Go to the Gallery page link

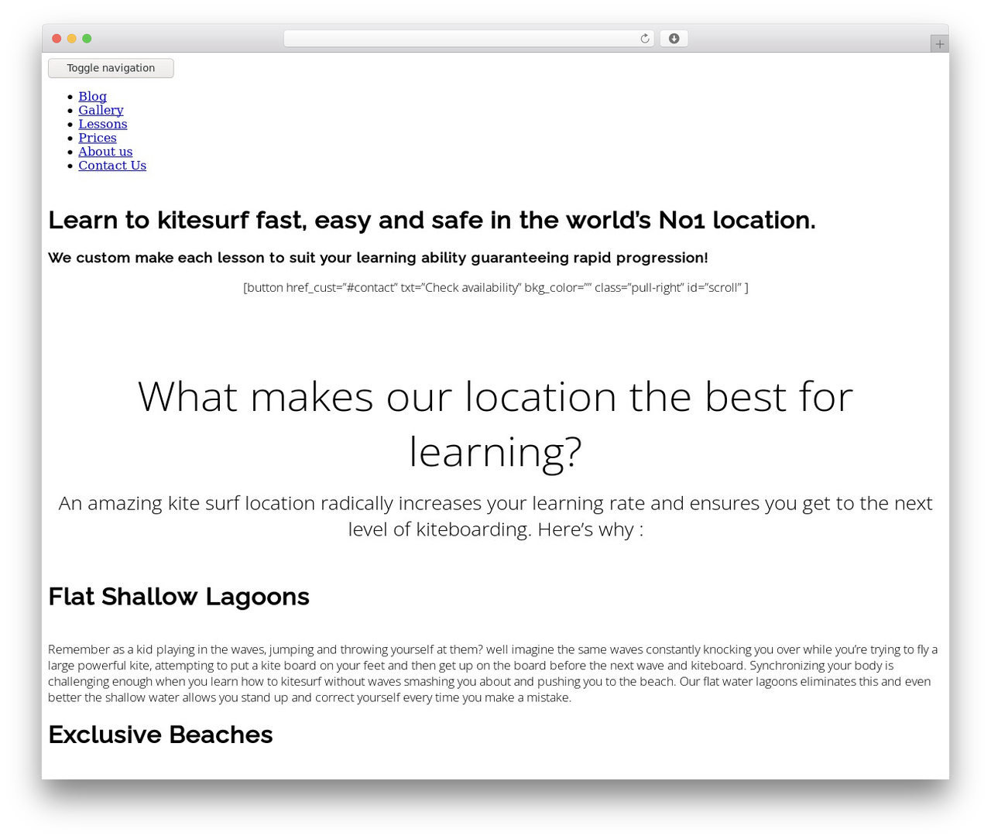click(101, 110)
